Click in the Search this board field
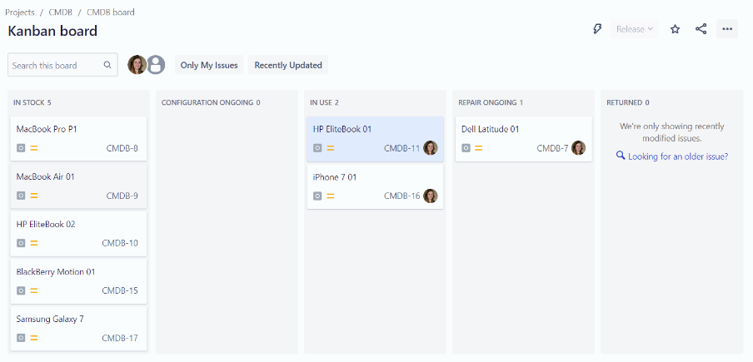The image size is (753, 362). [56, 65]
